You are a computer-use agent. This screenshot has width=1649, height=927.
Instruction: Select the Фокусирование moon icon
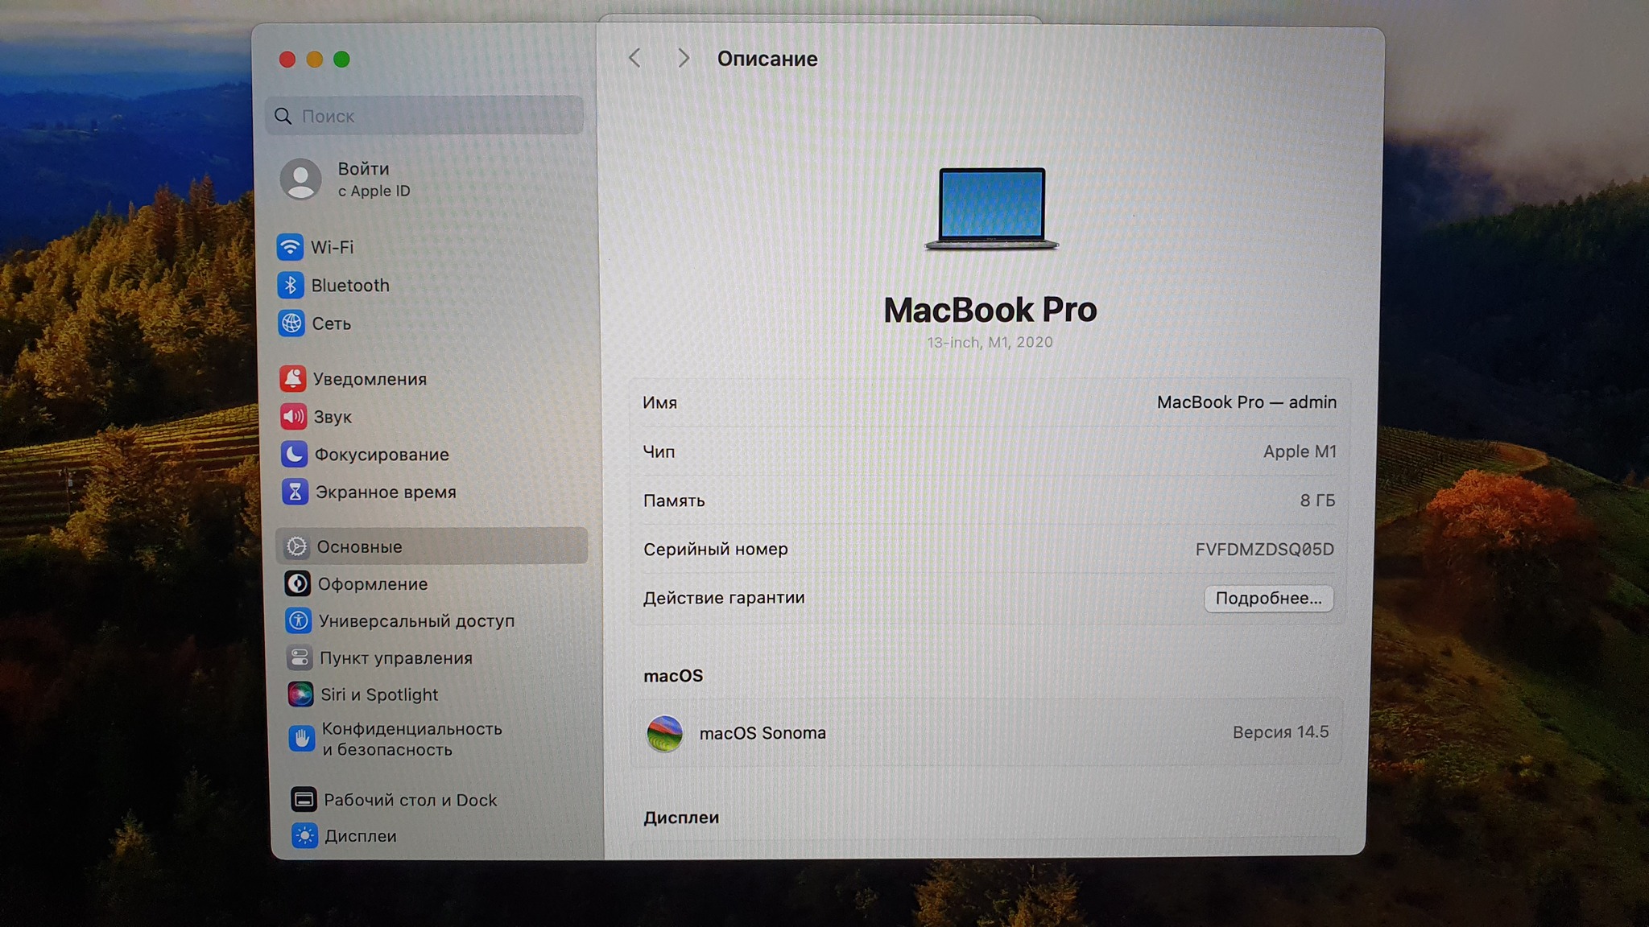pos(294,455)
